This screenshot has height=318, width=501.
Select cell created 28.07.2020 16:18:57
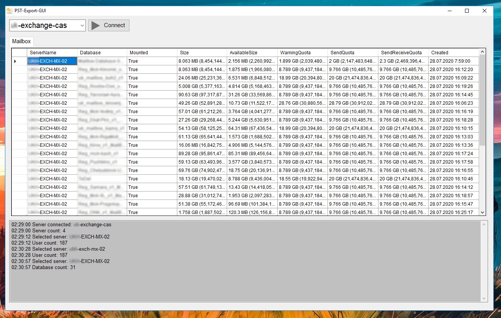click(x=454, y=196)
